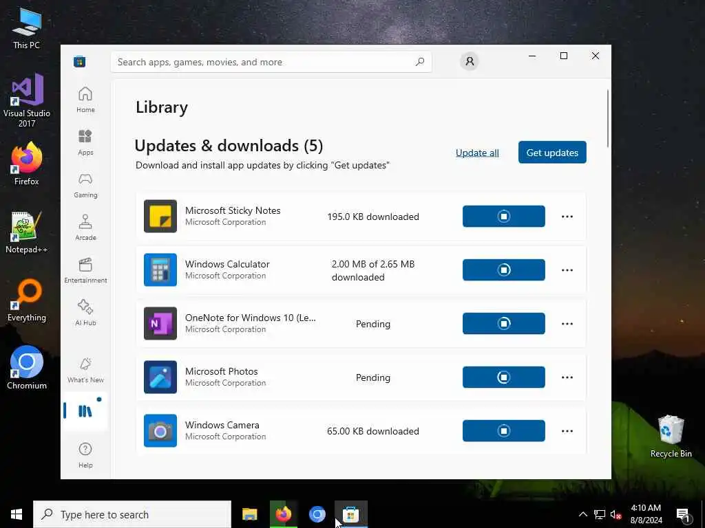Open the notification center icon
The image size is (705, 528).
[684, 514]
